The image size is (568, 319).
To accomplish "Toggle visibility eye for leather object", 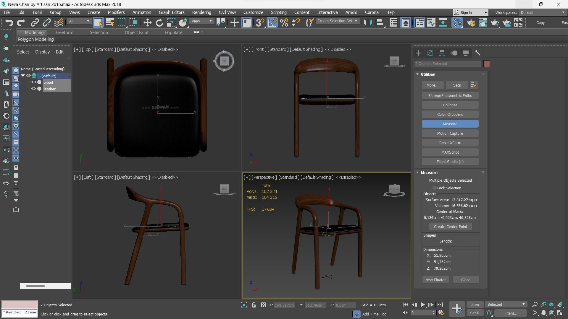I will [x=33, y=89].
